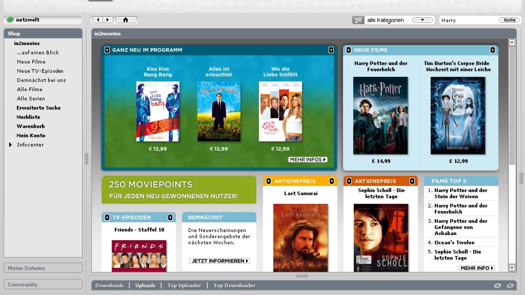This screenshot has width=525, height=295.
Task: Go forward with the right arrow button
Action: point(108,20)
